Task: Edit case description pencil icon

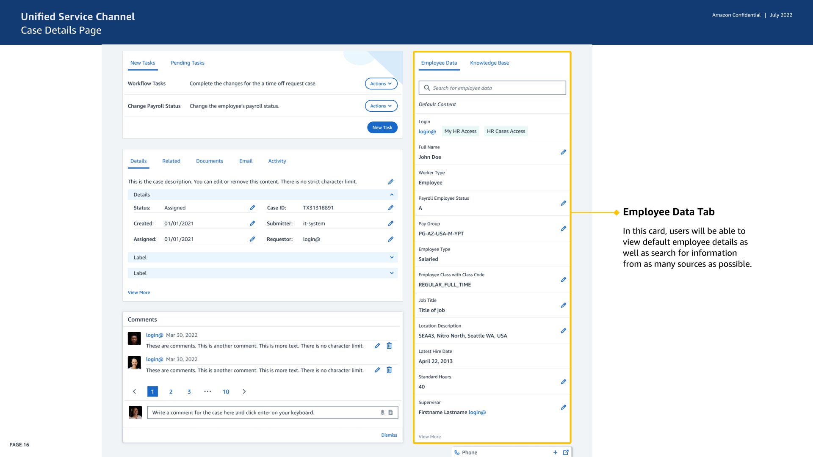Action: 390,182
